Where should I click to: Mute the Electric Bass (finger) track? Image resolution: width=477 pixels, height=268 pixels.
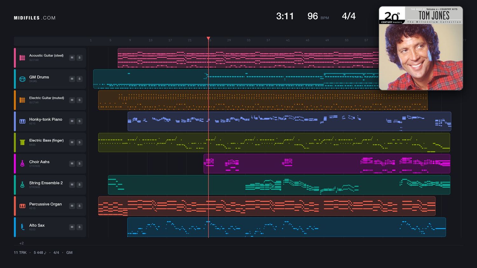pyautogui.click(x=72, y=142)
